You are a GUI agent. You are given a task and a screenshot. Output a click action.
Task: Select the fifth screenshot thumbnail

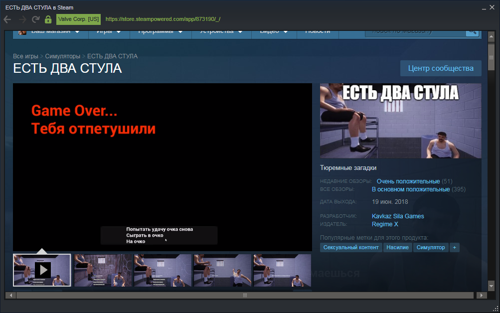pos(282,270)
